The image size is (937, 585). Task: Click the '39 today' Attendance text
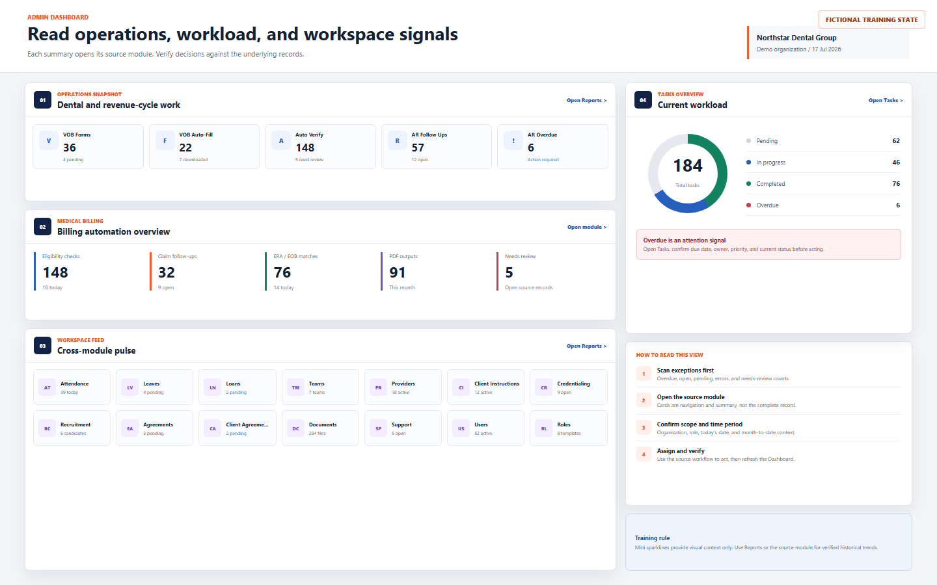coord(69,393)
